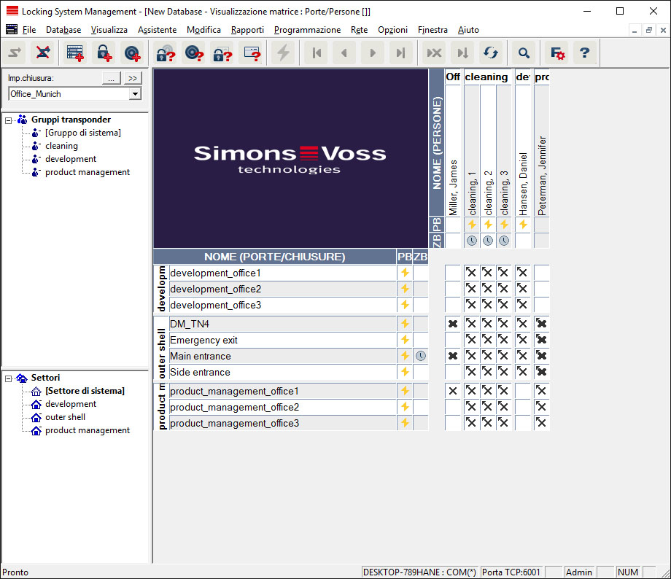Image resolution: width=671 pixels, height=579 pixels.
Task: Toggle Hansen, Daniel access on product_management_office1
Action: coord(522,391)
